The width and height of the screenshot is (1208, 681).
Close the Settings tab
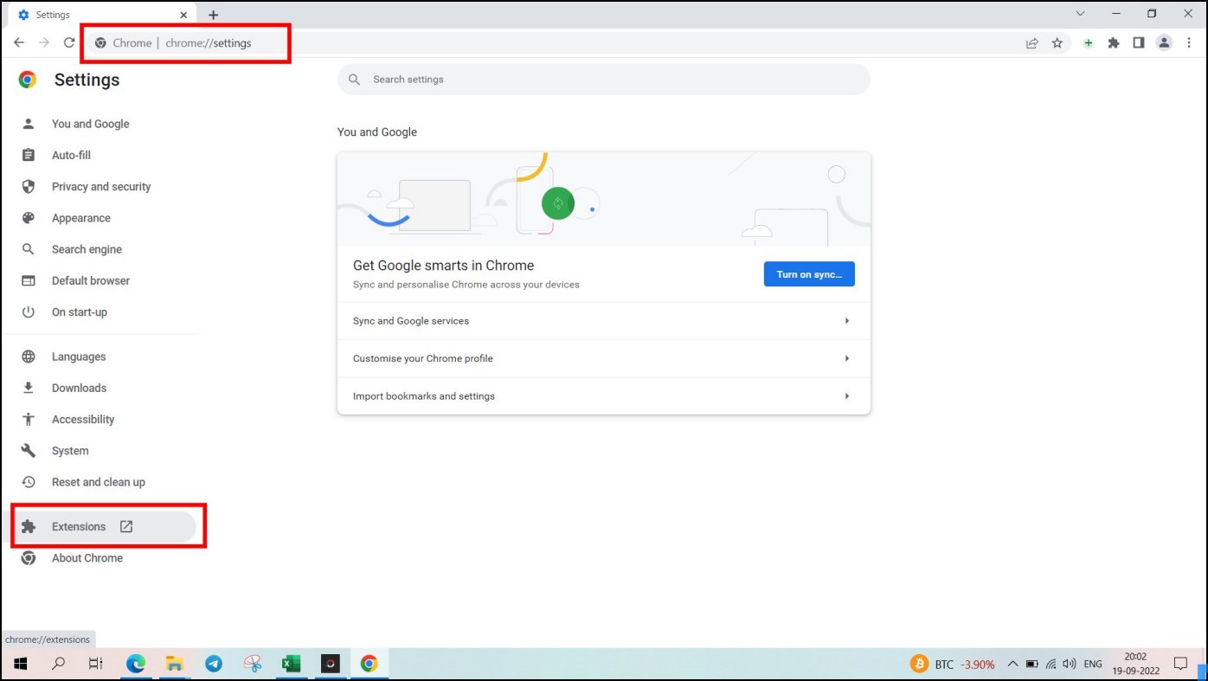[183, 15]
